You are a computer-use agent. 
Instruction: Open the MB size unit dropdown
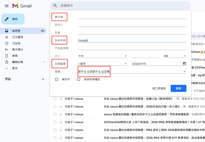(x=175, y=56)
